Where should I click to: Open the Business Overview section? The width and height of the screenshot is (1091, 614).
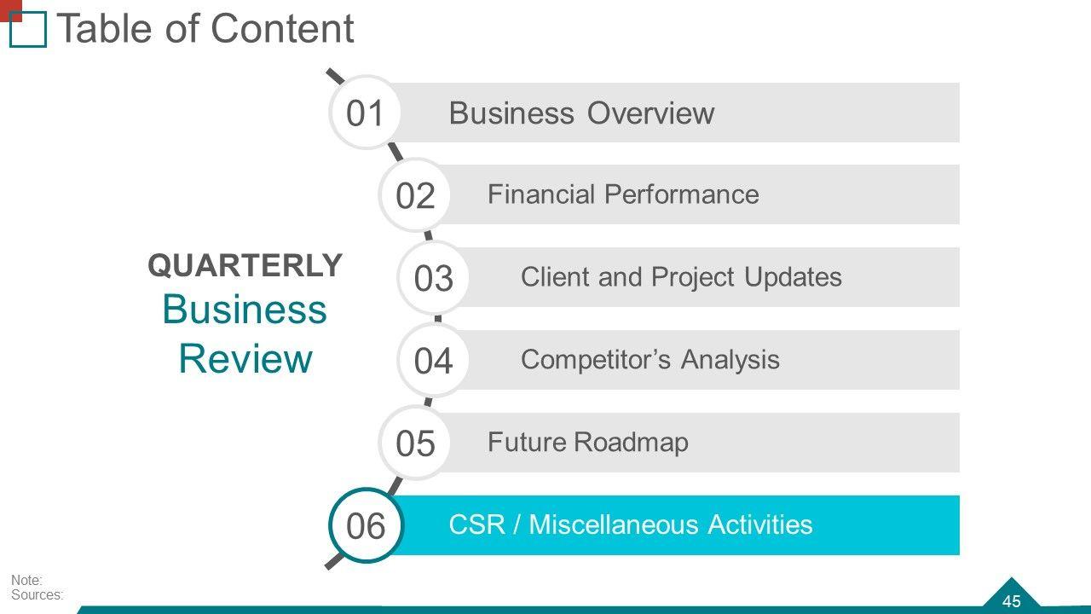tap(581, 113)
